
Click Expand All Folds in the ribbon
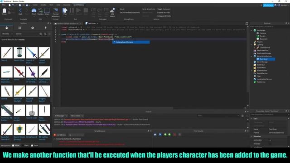[x=164, y=13]
